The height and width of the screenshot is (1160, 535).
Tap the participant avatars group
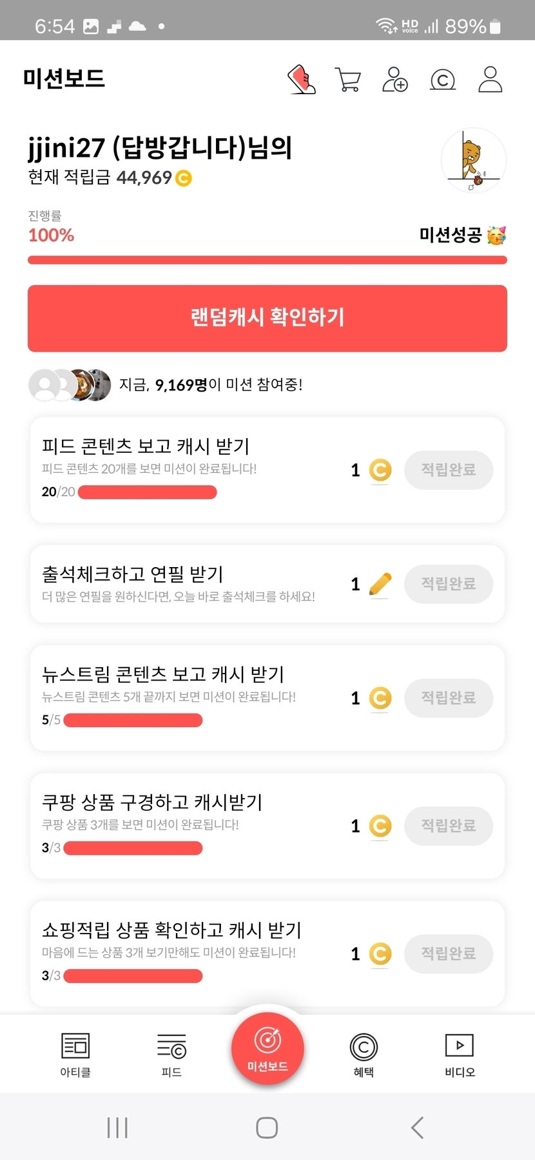70,385
